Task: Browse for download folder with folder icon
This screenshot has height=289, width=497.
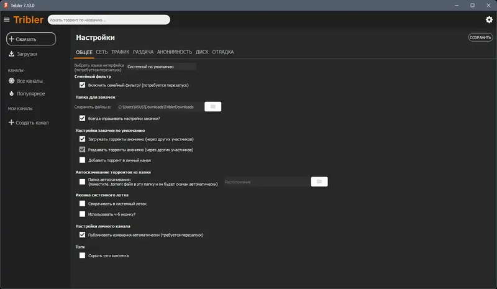Action: (213, 107)
